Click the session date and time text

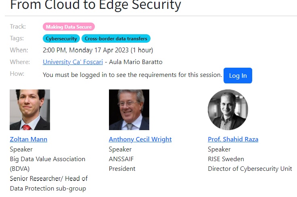98,50
